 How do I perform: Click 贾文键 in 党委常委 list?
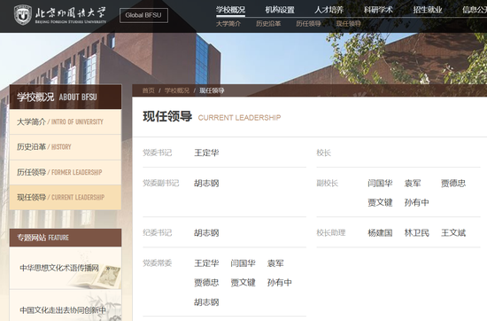243,283
